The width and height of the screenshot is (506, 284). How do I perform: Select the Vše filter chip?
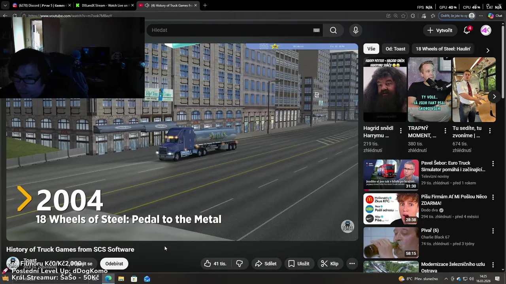click(371, 49)
